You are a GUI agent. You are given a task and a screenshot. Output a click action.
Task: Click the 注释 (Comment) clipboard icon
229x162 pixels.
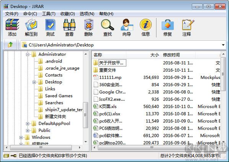(x=188, y=24)
